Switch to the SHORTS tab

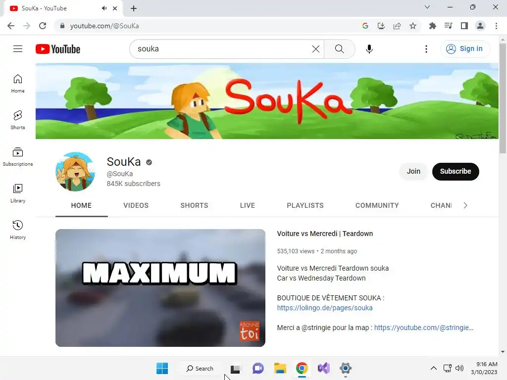coord(194,205)
